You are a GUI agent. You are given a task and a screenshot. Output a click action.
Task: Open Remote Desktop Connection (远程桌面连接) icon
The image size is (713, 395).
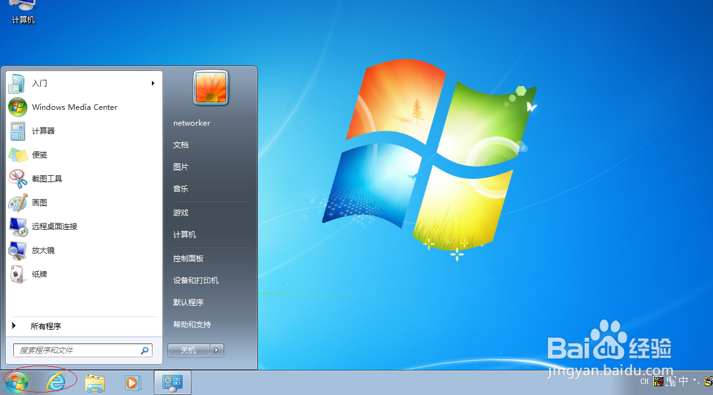tap(18, 227)
